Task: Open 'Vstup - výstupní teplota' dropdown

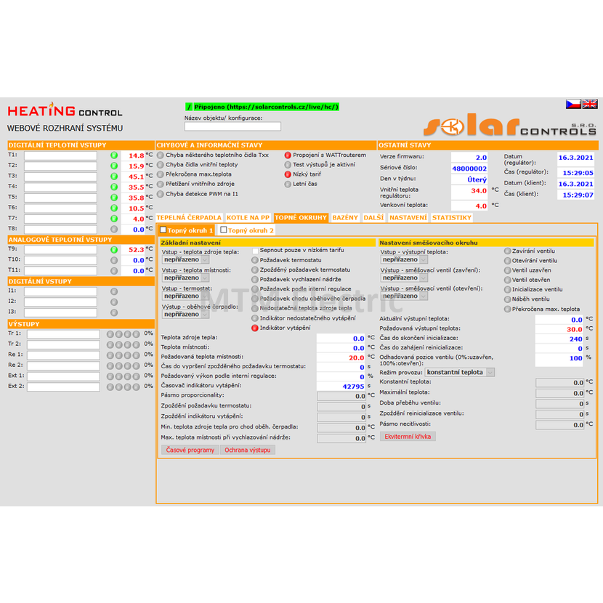Action: point(404,259)
